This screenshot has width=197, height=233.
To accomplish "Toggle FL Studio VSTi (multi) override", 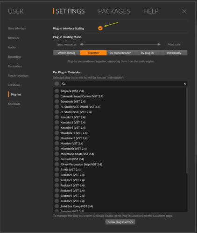I will tap(57, 107).
